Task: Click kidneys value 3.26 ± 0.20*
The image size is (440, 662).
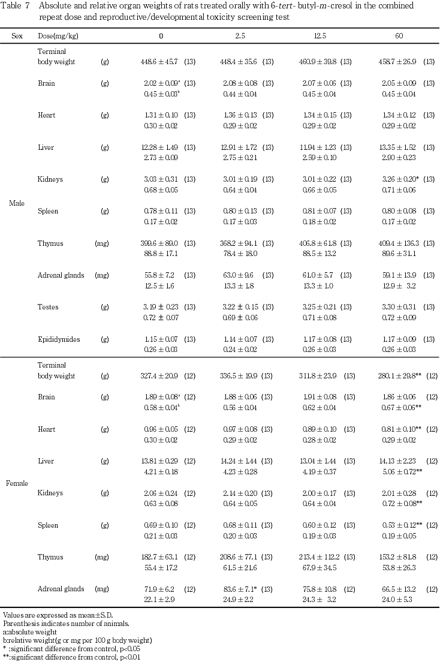Action: click(x=399, y=179)
